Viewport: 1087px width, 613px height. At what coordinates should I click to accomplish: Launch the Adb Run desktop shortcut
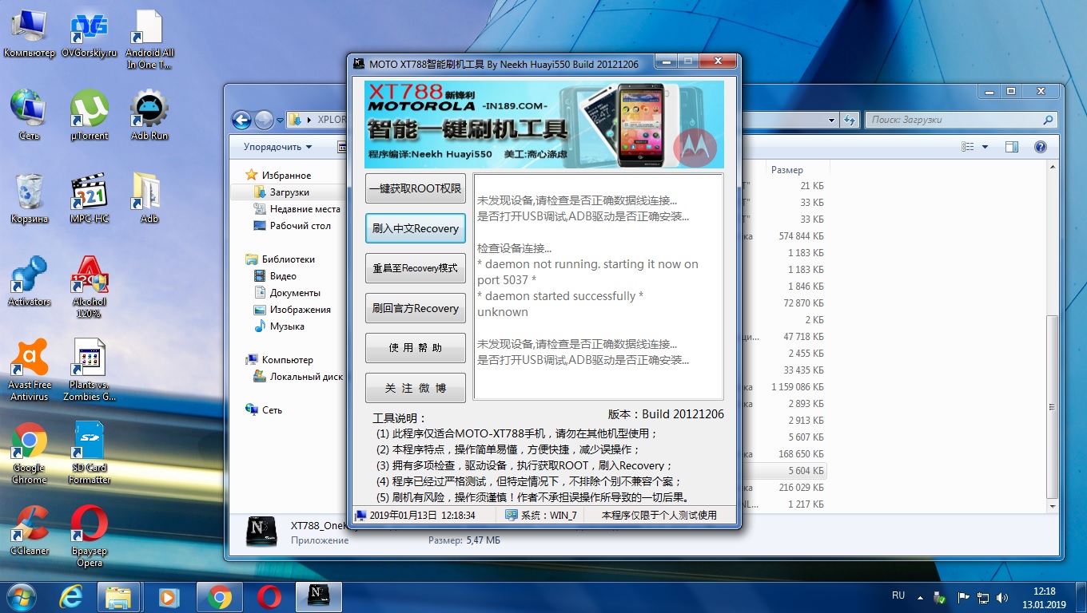pos(149,116)
